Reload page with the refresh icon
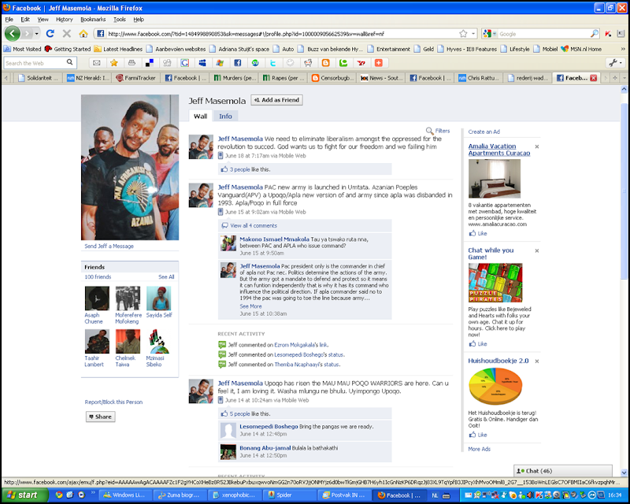 click(50, 34)
